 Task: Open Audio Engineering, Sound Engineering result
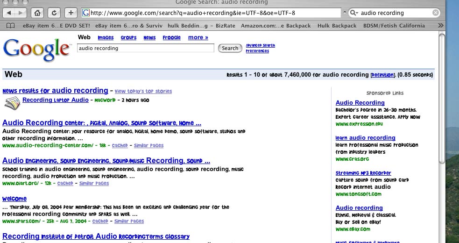(x=106, y=161)
